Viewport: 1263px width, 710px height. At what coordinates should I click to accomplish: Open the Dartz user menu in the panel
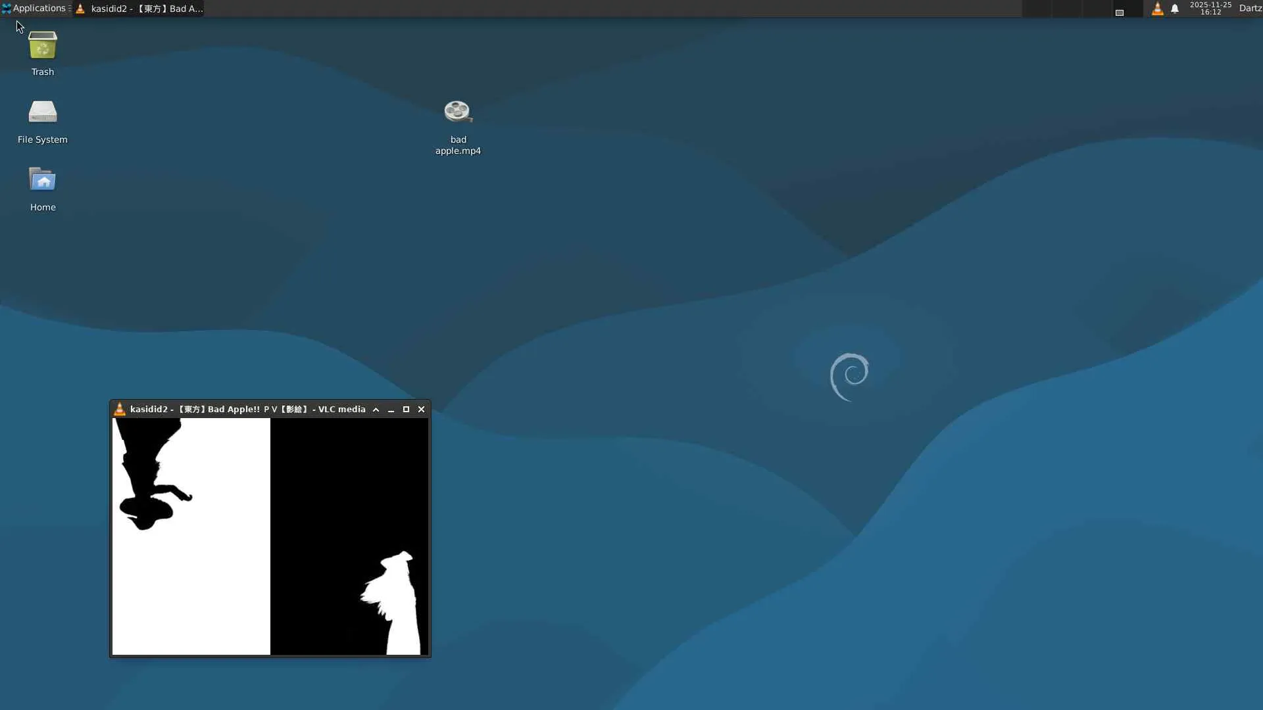pyautogui.click(x=1250, y=9)
